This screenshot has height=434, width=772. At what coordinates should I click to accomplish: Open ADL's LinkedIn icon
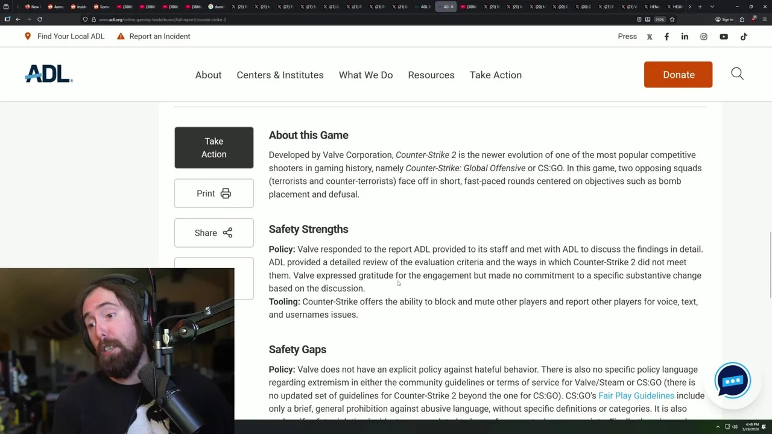point(685,37)
